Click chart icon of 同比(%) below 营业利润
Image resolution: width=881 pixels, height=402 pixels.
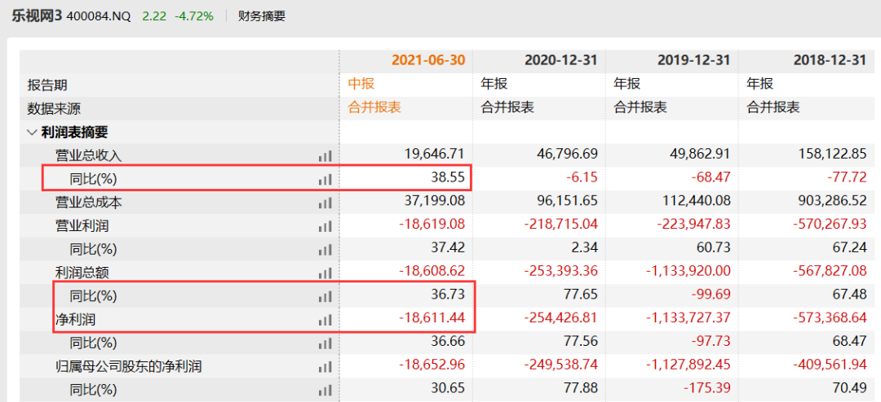(x=325, y=250)
